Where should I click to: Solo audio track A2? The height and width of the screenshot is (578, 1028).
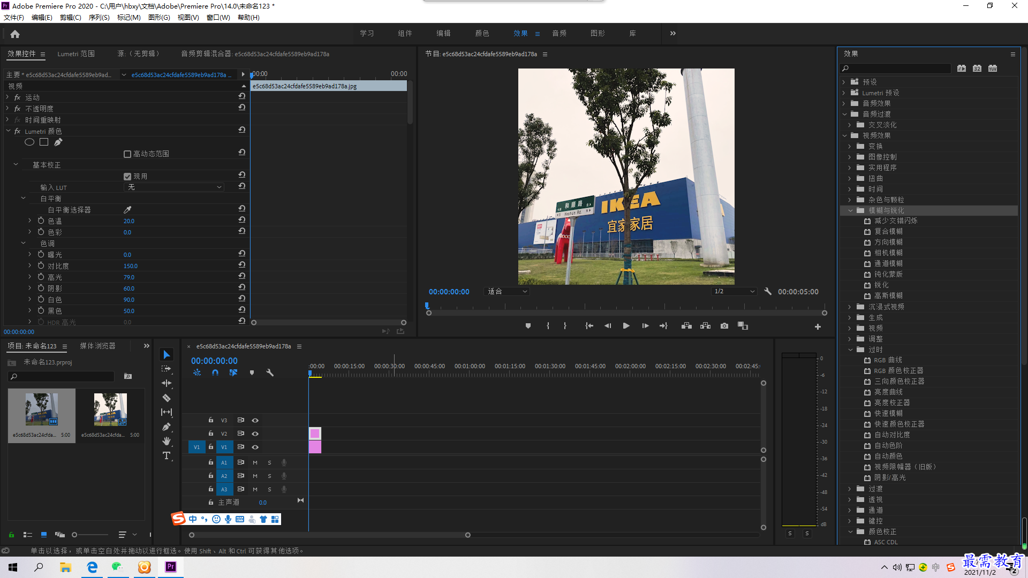[269, 476]
